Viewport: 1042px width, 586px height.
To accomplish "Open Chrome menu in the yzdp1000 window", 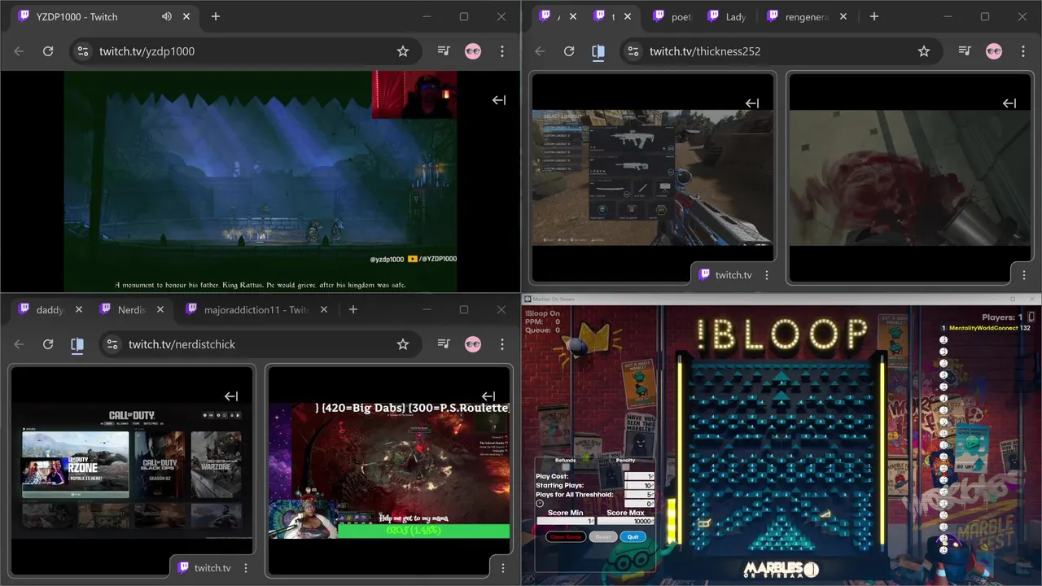I will tap(502, 51).
